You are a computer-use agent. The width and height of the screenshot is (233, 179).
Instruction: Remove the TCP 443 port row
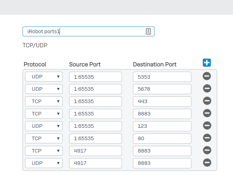coord(207,101)
